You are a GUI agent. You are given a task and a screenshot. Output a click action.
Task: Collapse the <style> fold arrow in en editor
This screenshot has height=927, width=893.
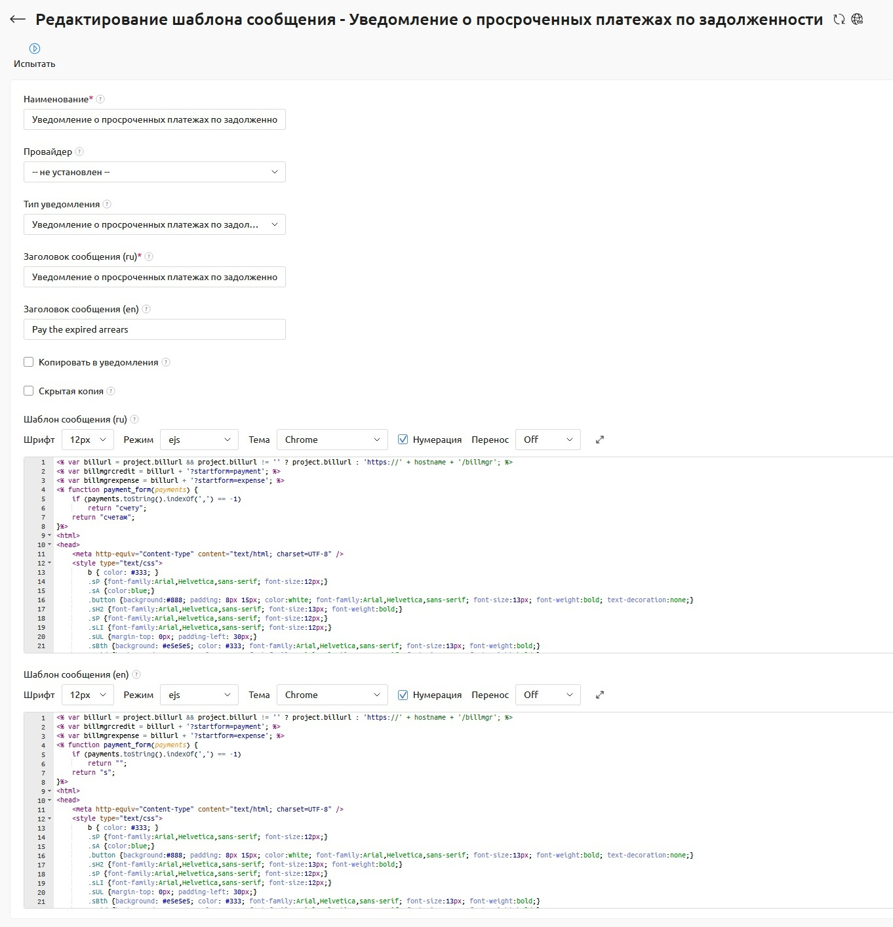[x=49, y=818]
